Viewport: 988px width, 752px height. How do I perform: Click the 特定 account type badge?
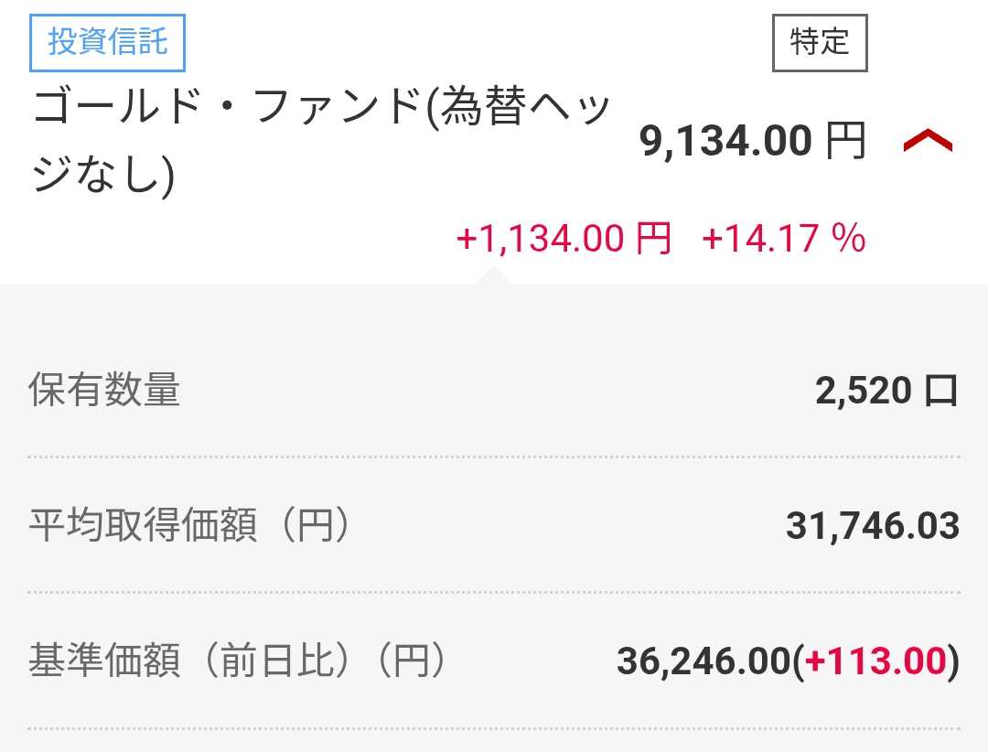[x=819, y=42]
